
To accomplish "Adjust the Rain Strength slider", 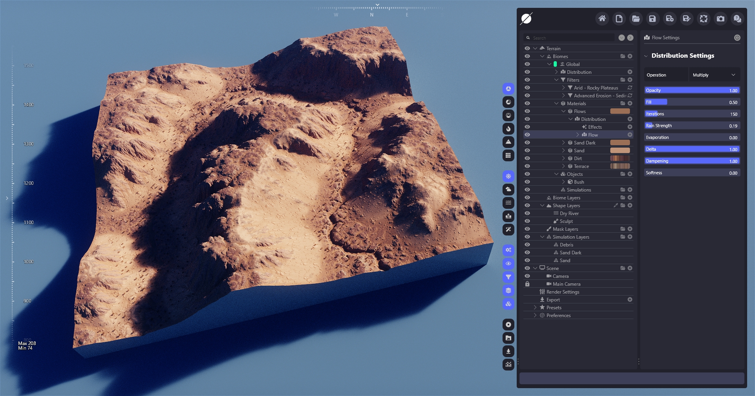I will click(692, 126).
